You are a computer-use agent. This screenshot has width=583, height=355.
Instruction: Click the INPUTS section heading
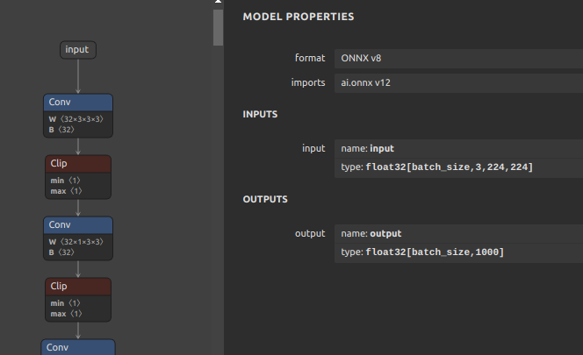point(260,114)
